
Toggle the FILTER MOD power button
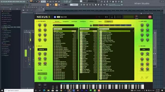[37, 21]
